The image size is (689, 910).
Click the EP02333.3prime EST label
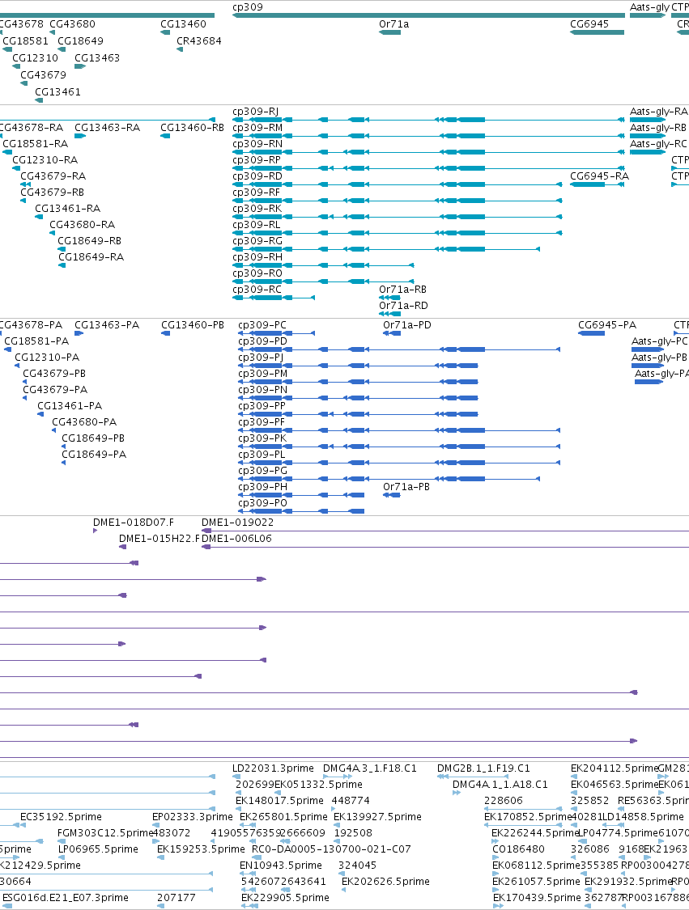click(193, 817)
